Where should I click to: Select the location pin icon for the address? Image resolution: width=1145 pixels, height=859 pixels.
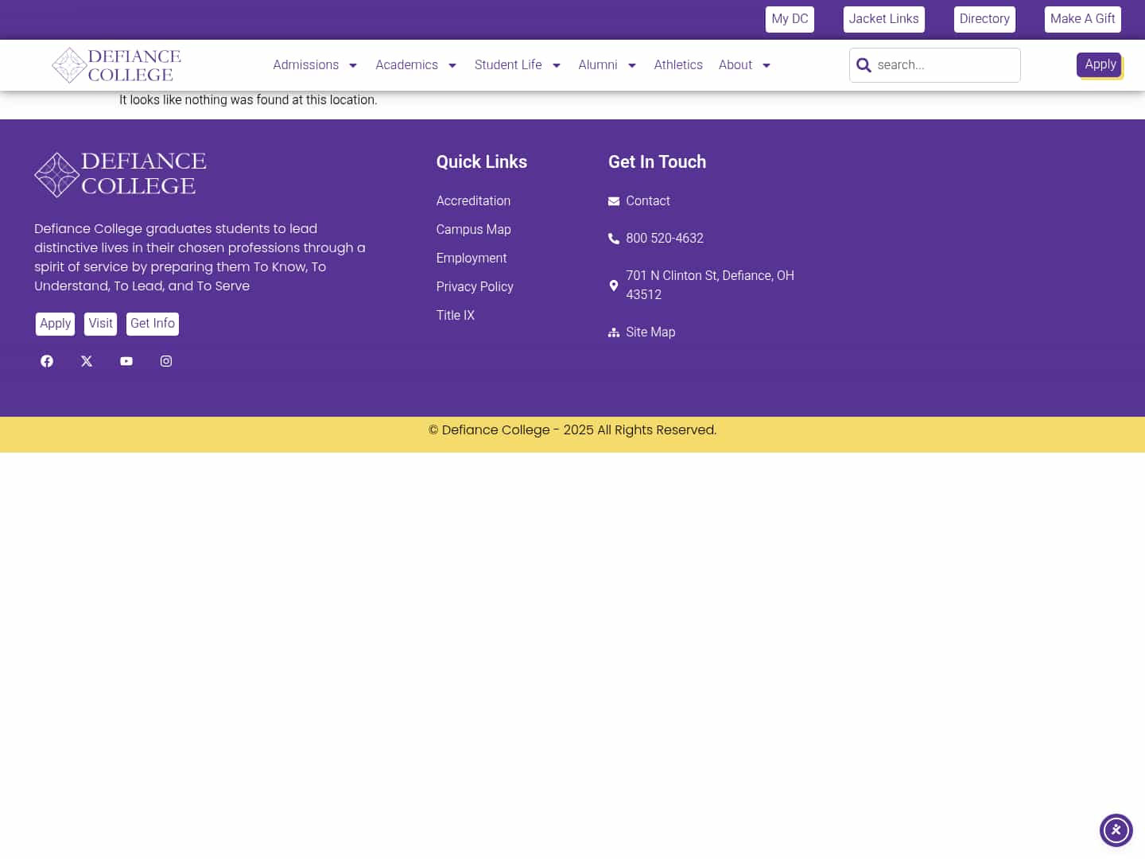pyautogui.click(x=614, y=285)
